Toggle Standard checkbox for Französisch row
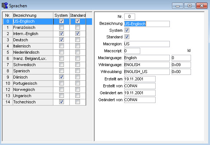Screen dimensions: 210x145 pyautogui.click(x=77, y=27)
